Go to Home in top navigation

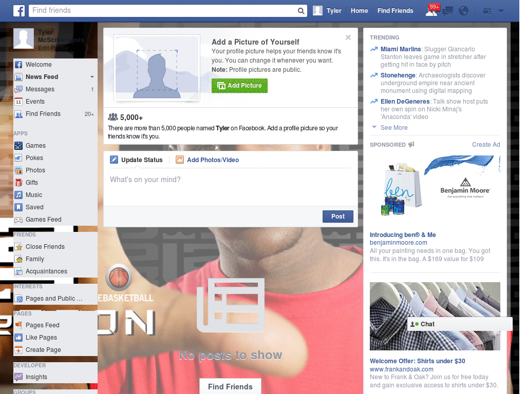point(359,11)
